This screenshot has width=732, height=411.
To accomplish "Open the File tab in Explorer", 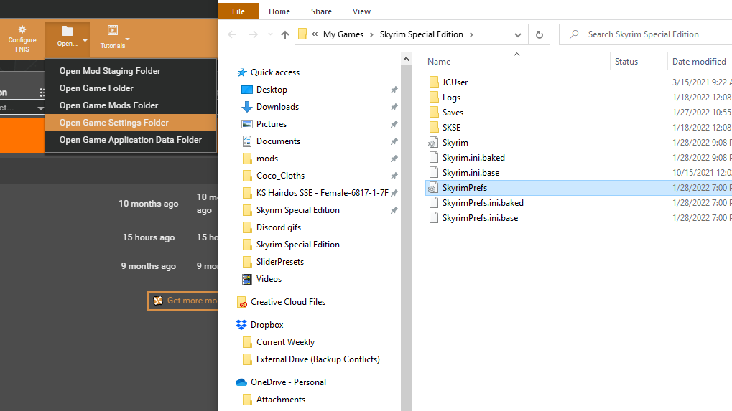I will (x=238, y=11).
